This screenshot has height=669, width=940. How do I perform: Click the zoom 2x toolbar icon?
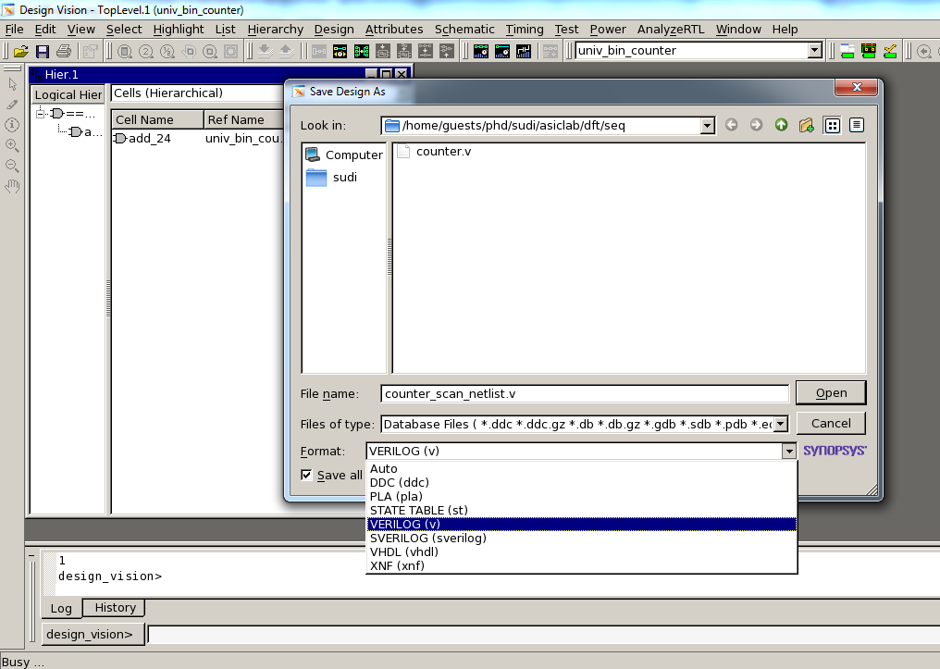tap(145, 52)
